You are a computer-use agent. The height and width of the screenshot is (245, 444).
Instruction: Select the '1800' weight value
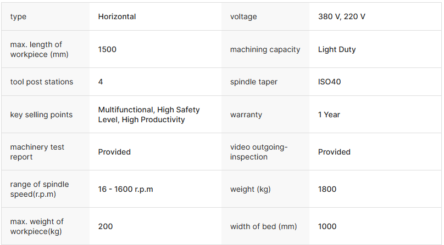328,189
